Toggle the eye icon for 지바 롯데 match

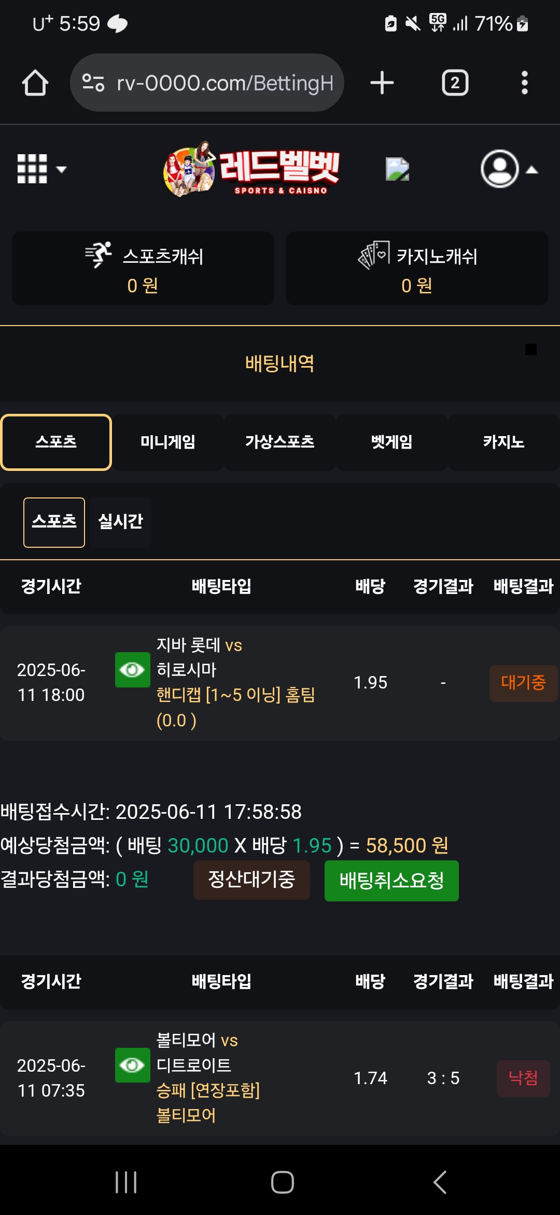click(132, 670)
